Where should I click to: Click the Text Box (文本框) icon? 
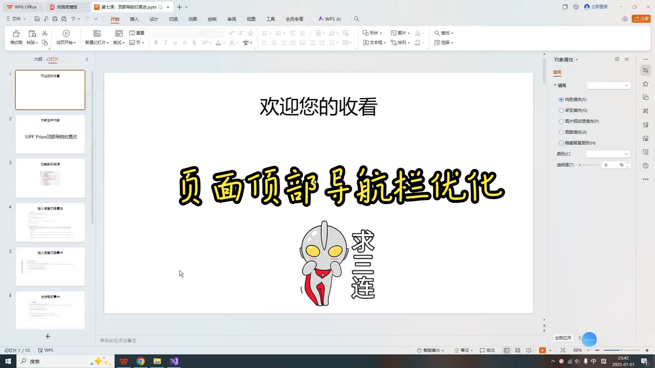[366, 43]
